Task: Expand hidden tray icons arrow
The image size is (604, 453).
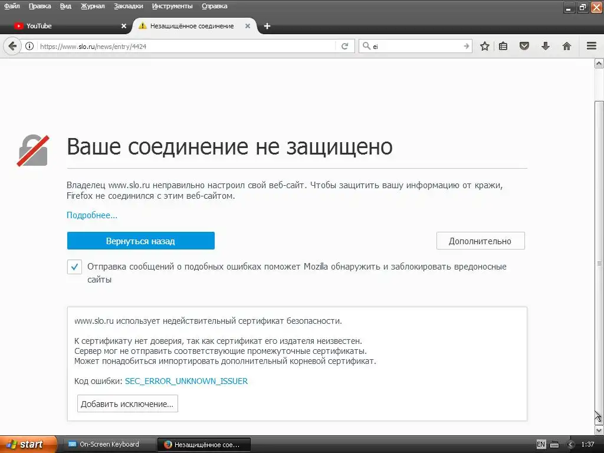Action: click(570, 445)
